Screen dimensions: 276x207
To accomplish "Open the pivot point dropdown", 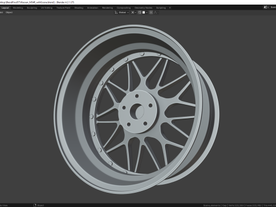I will 133,13.
